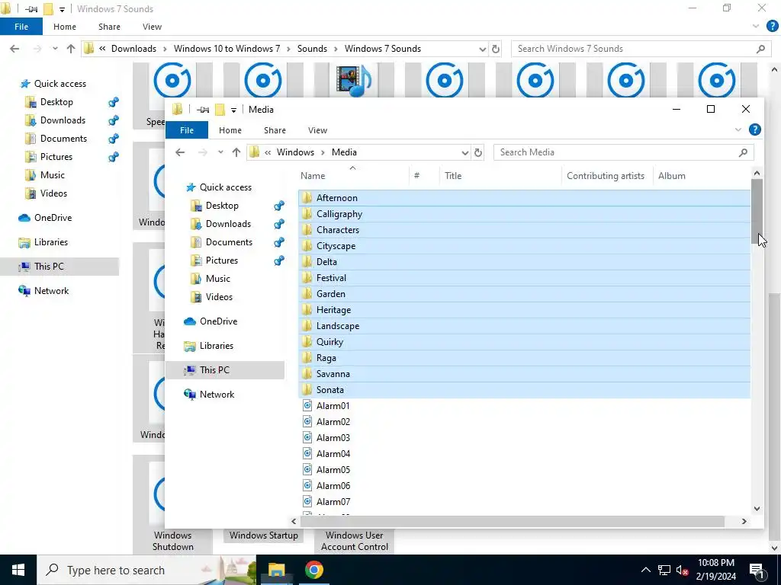Open Google Chrome from the taskbar

(x=313, y=570)
